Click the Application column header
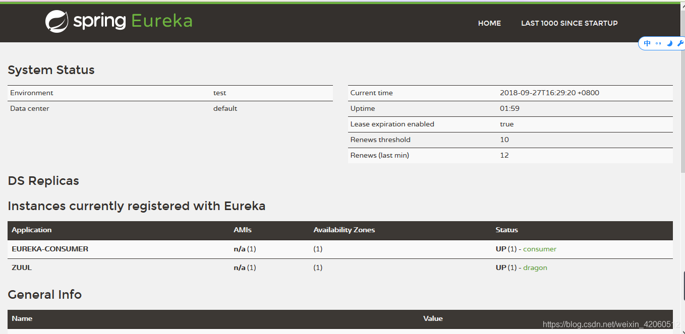Viewport: 685px width, 334px height. point(32,230)
